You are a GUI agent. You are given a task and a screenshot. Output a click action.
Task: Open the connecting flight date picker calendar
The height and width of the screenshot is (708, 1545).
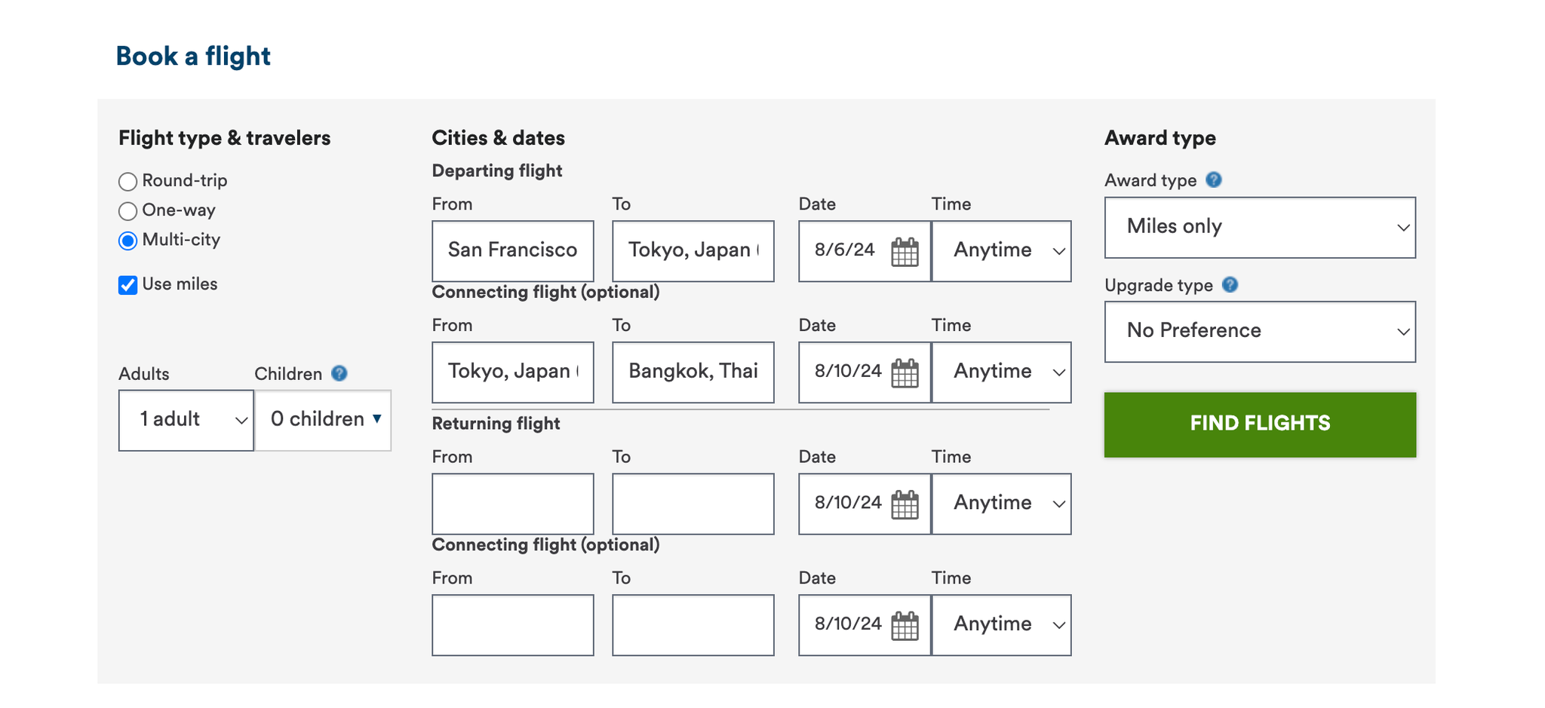pos(905,372)
